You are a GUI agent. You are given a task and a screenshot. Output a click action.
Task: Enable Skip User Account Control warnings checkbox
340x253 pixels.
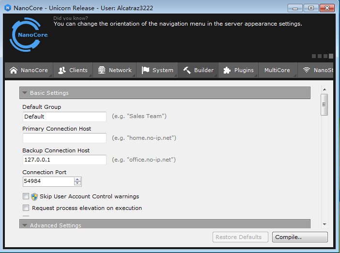tap(26, 196)
